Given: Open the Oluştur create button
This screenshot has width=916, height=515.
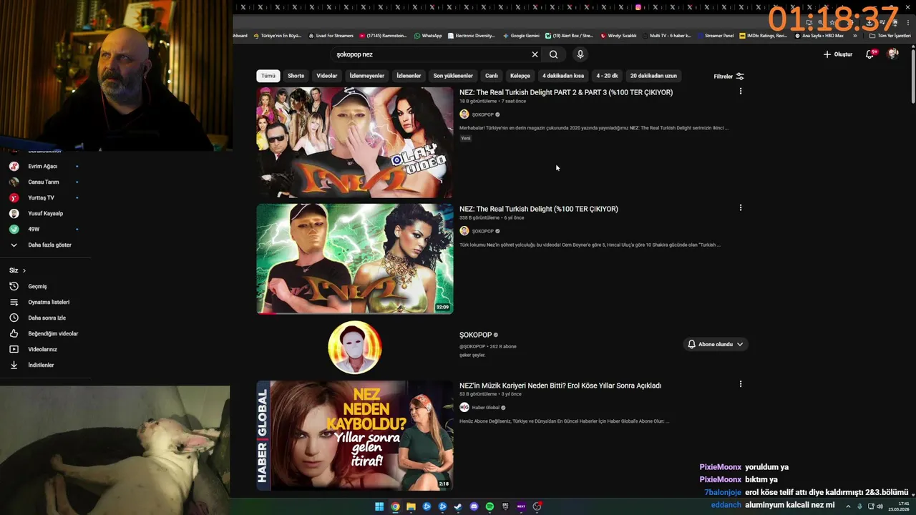Looking at the screenshot, I should click(x=838, y=54).
